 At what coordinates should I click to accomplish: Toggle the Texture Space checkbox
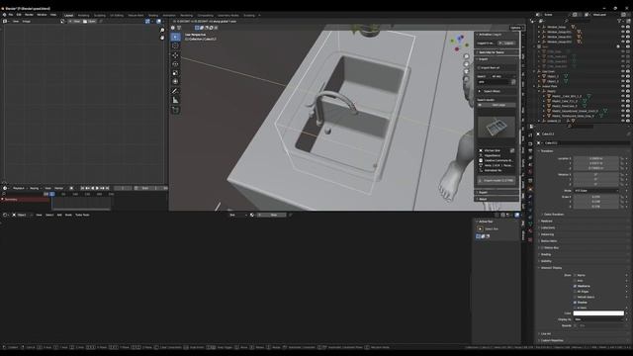pos(575,297)
